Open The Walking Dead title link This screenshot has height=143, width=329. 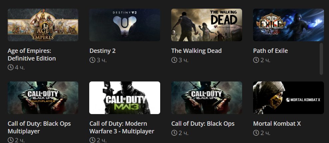(196, 51)
